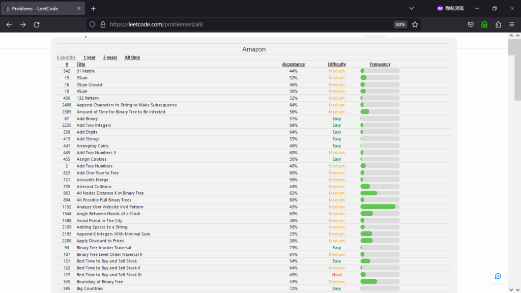Image resolution: width=521 pixels, height=293 pixels.
Task: Select Apply Discount to Prices problem
Action: coord(100,241)
